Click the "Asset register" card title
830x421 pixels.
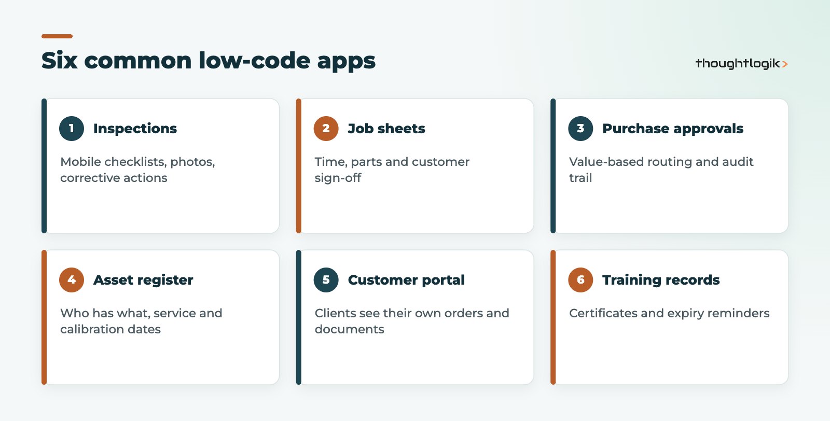click(143, 280)
